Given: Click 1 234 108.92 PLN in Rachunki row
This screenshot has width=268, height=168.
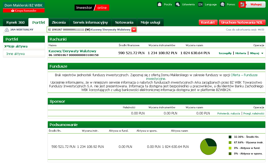Looking at the screenshot, I should pyautogui.click(x=162, y=53).
